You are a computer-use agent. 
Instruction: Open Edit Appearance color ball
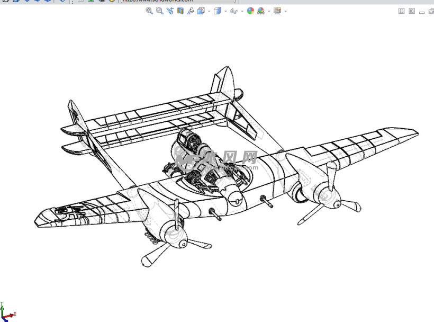[250, 11]
